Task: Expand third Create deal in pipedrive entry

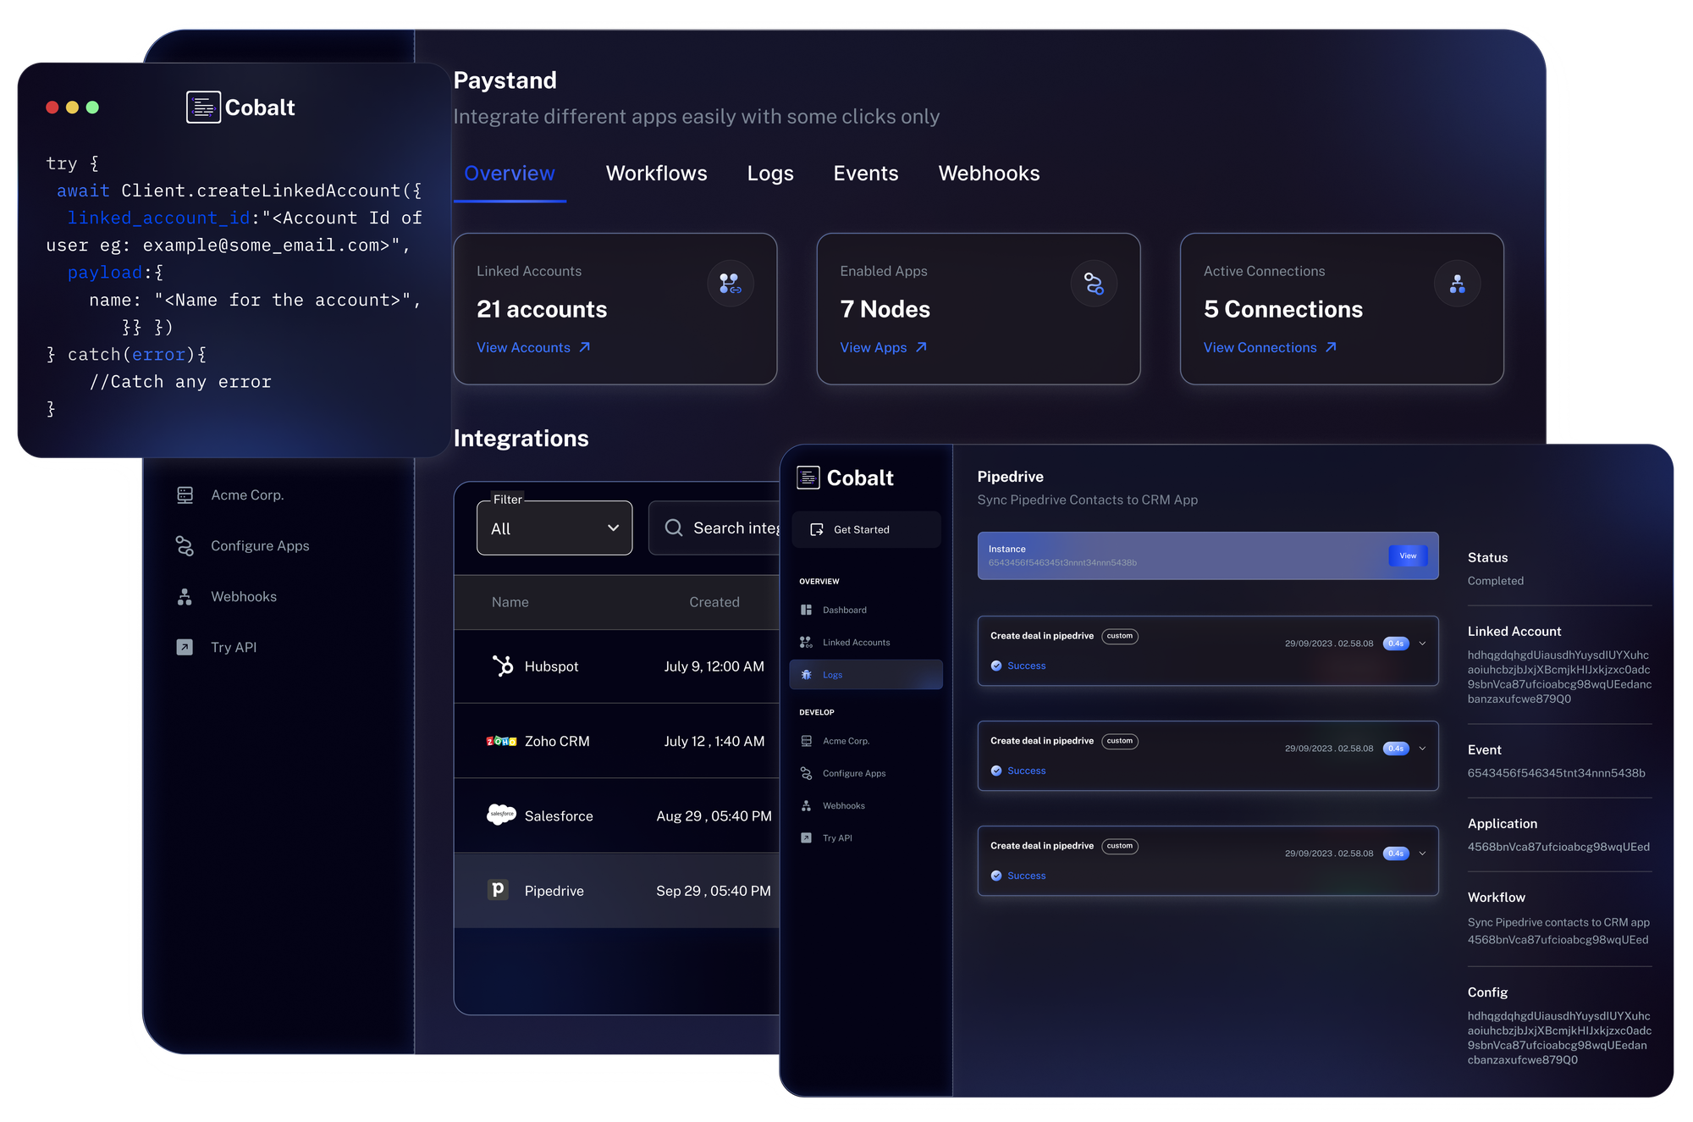Action: pyautogui.click(x=1422, y=853)
